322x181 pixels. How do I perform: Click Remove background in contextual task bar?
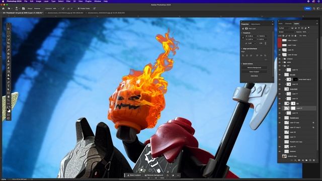tap(154, 175)
